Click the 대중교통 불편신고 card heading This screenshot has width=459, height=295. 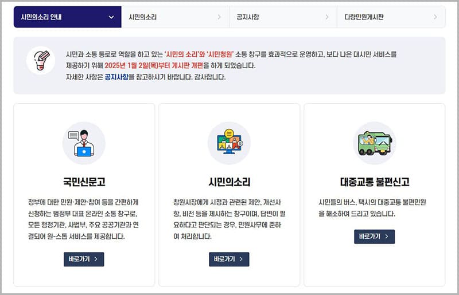[x=375, y=182]
